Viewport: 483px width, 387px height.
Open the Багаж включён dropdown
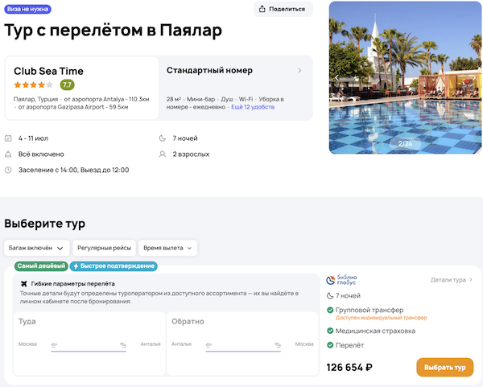pos(36,248)
